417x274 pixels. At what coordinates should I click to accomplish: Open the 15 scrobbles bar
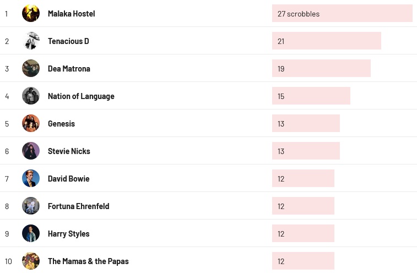coord(311,96)
